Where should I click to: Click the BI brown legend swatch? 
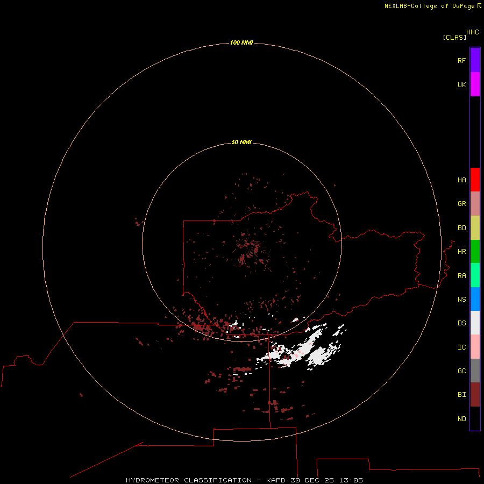pyautogui.click(x=475, y=395)
